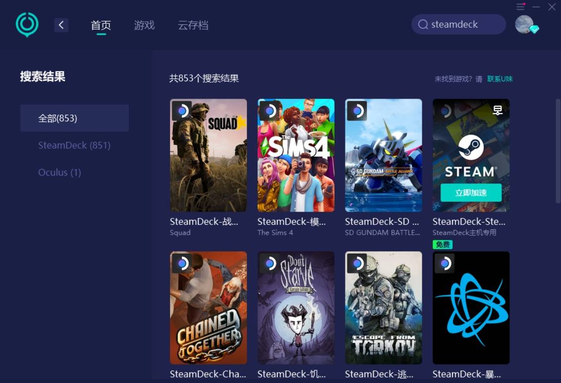The width and height of the screenshot is (561, 383).
Task: Click the console icon on the Steam card
Action: click(x=497, y=110)
